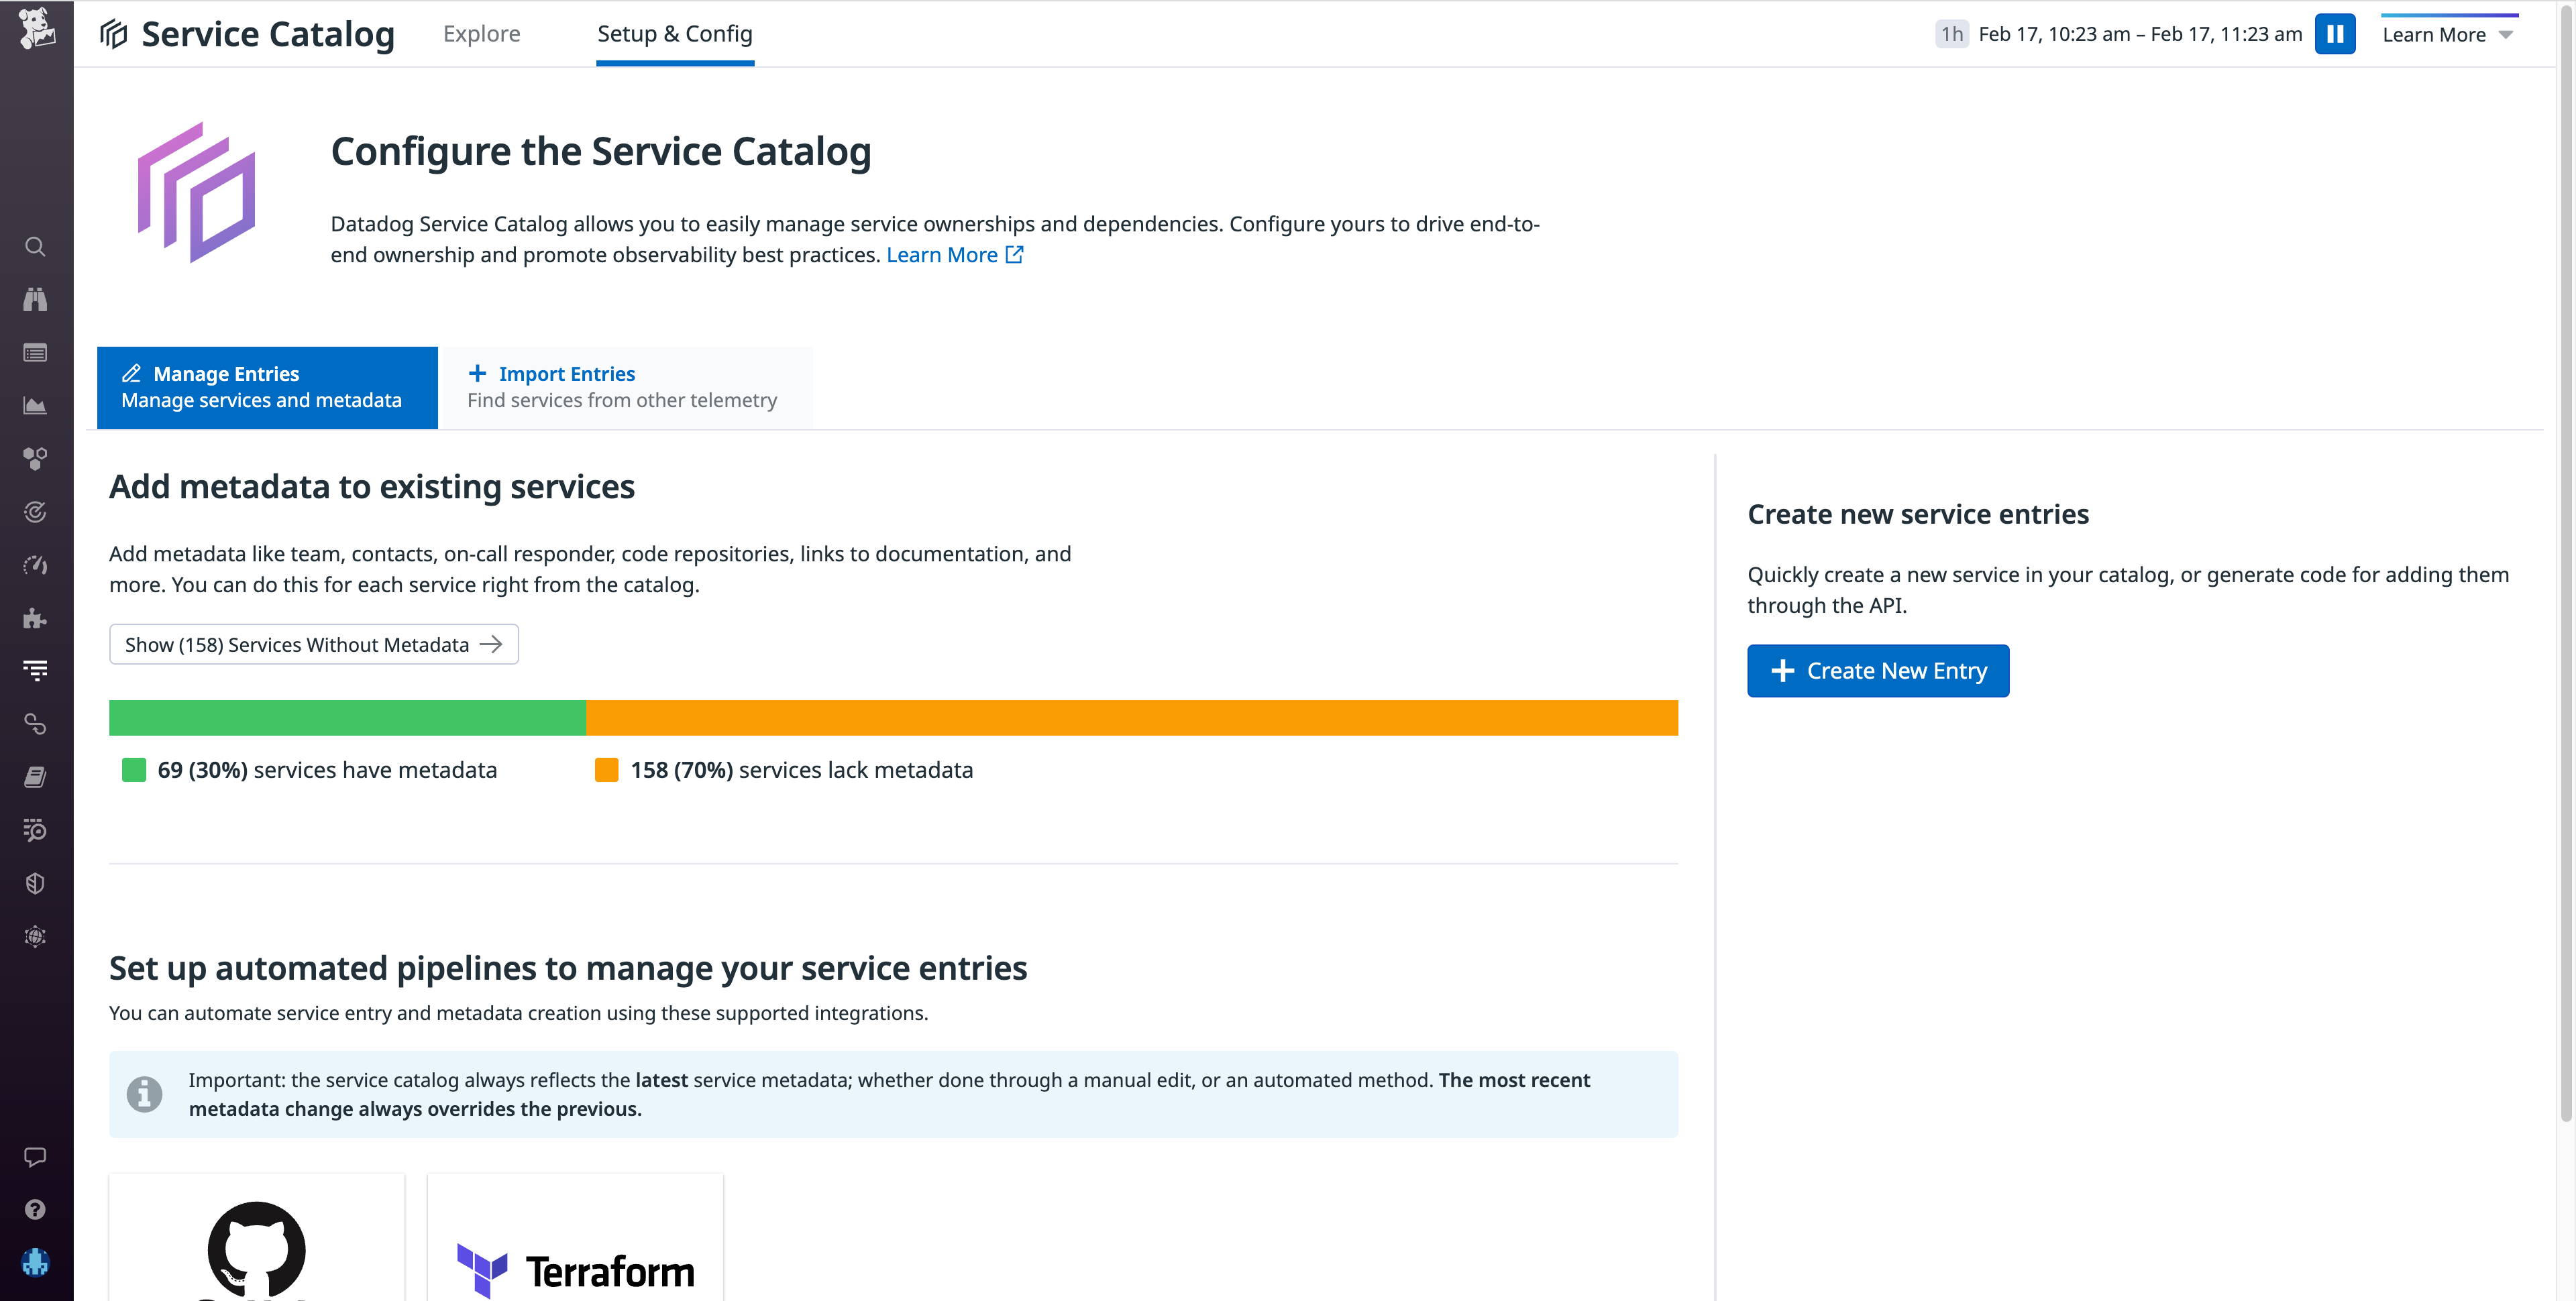Screen dimensions: 2576x1301
Task: Open search from the left sidebar
Action: [x=36, y=247]
